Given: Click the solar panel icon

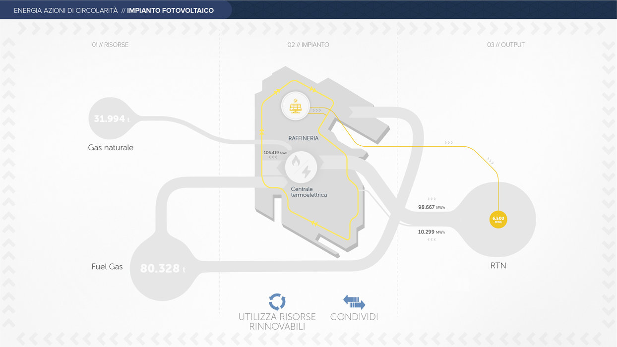Looking at the screenshot, I should point(296,106).
